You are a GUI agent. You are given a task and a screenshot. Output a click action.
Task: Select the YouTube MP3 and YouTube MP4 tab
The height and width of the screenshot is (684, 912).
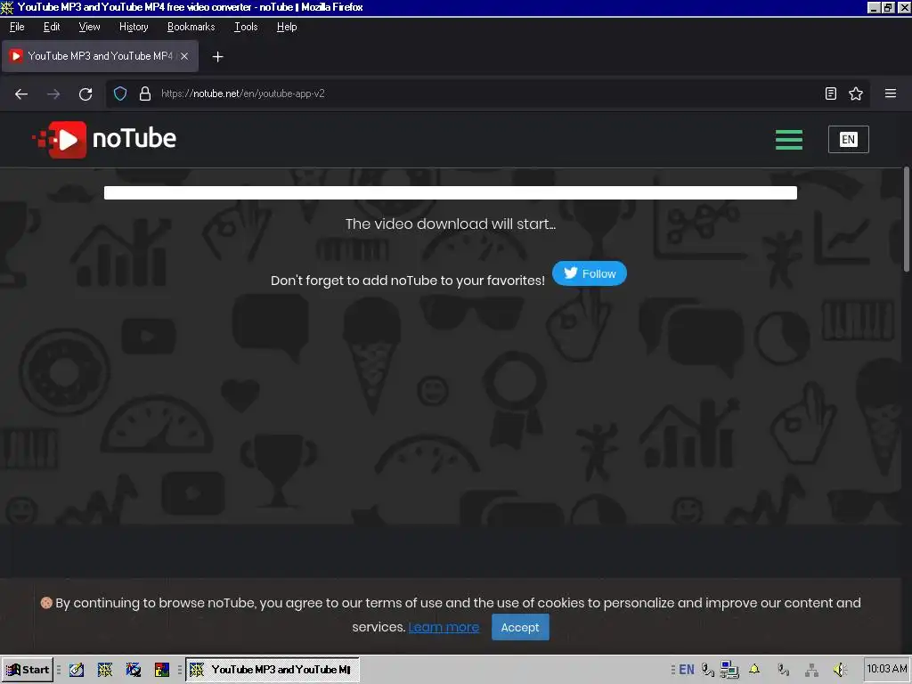(100, 56)
